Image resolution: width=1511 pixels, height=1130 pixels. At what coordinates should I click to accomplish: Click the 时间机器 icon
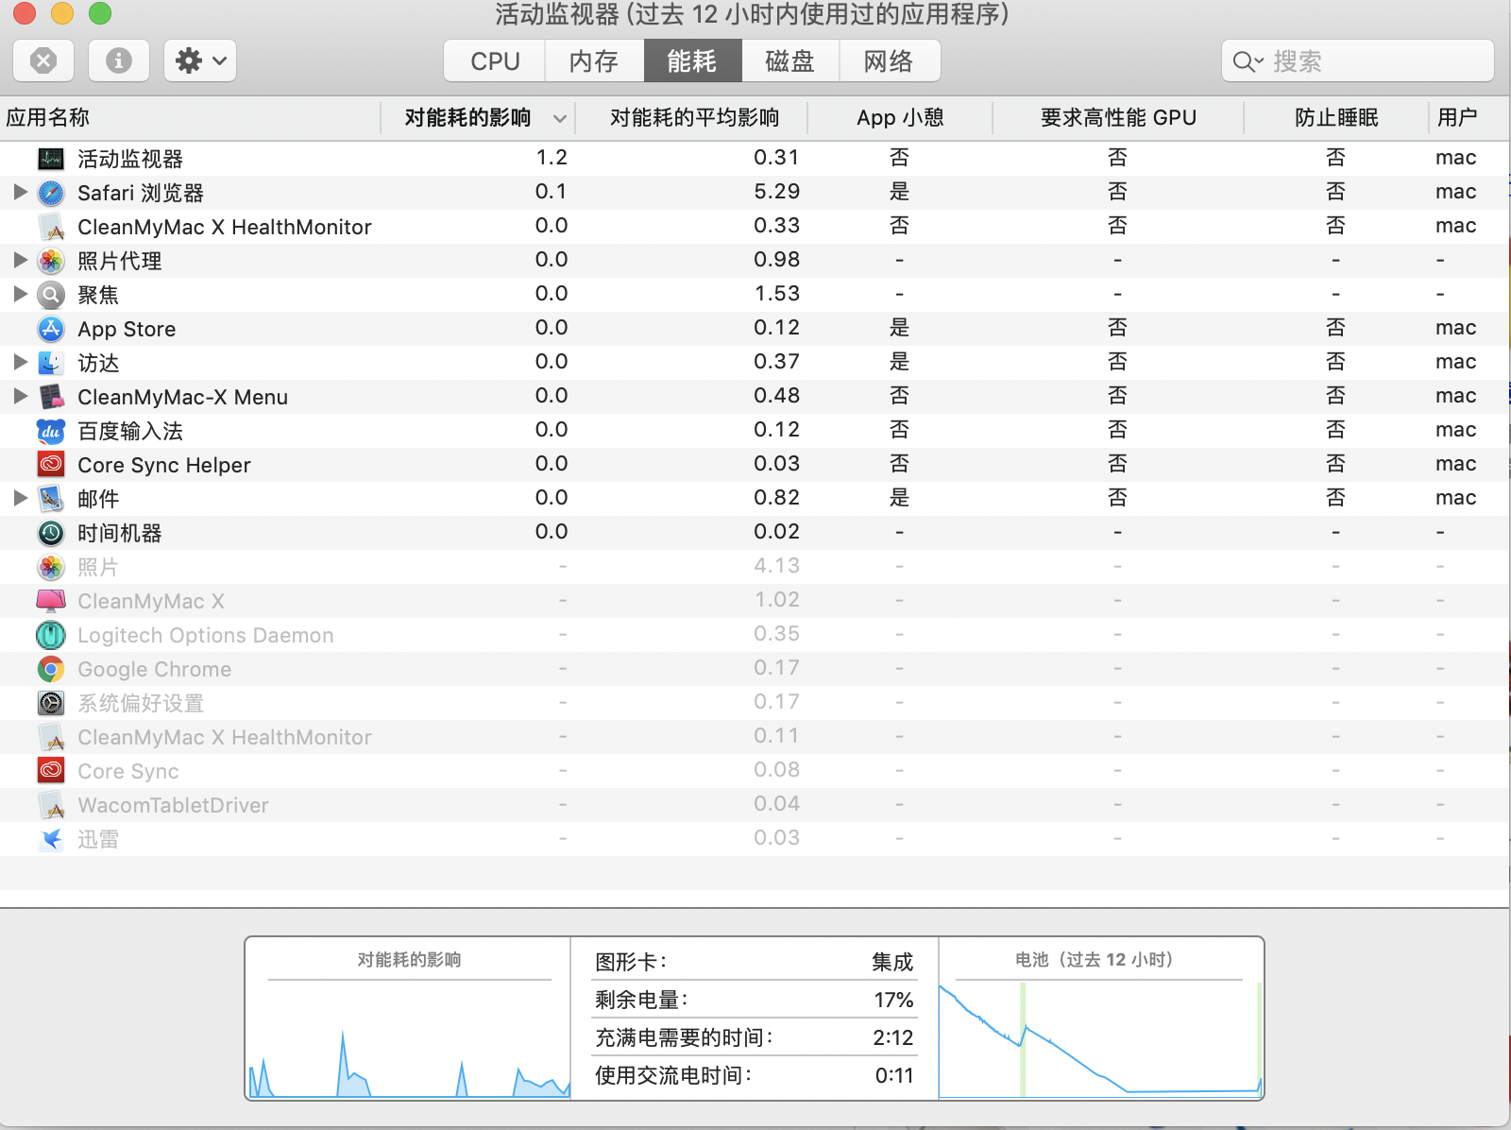click(x=51, y=533)
